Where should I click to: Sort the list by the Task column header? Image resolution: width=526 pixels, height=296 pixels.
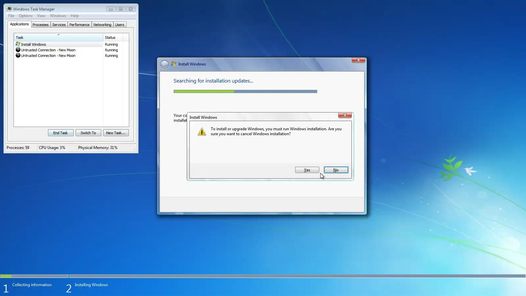tap(58, 37)
